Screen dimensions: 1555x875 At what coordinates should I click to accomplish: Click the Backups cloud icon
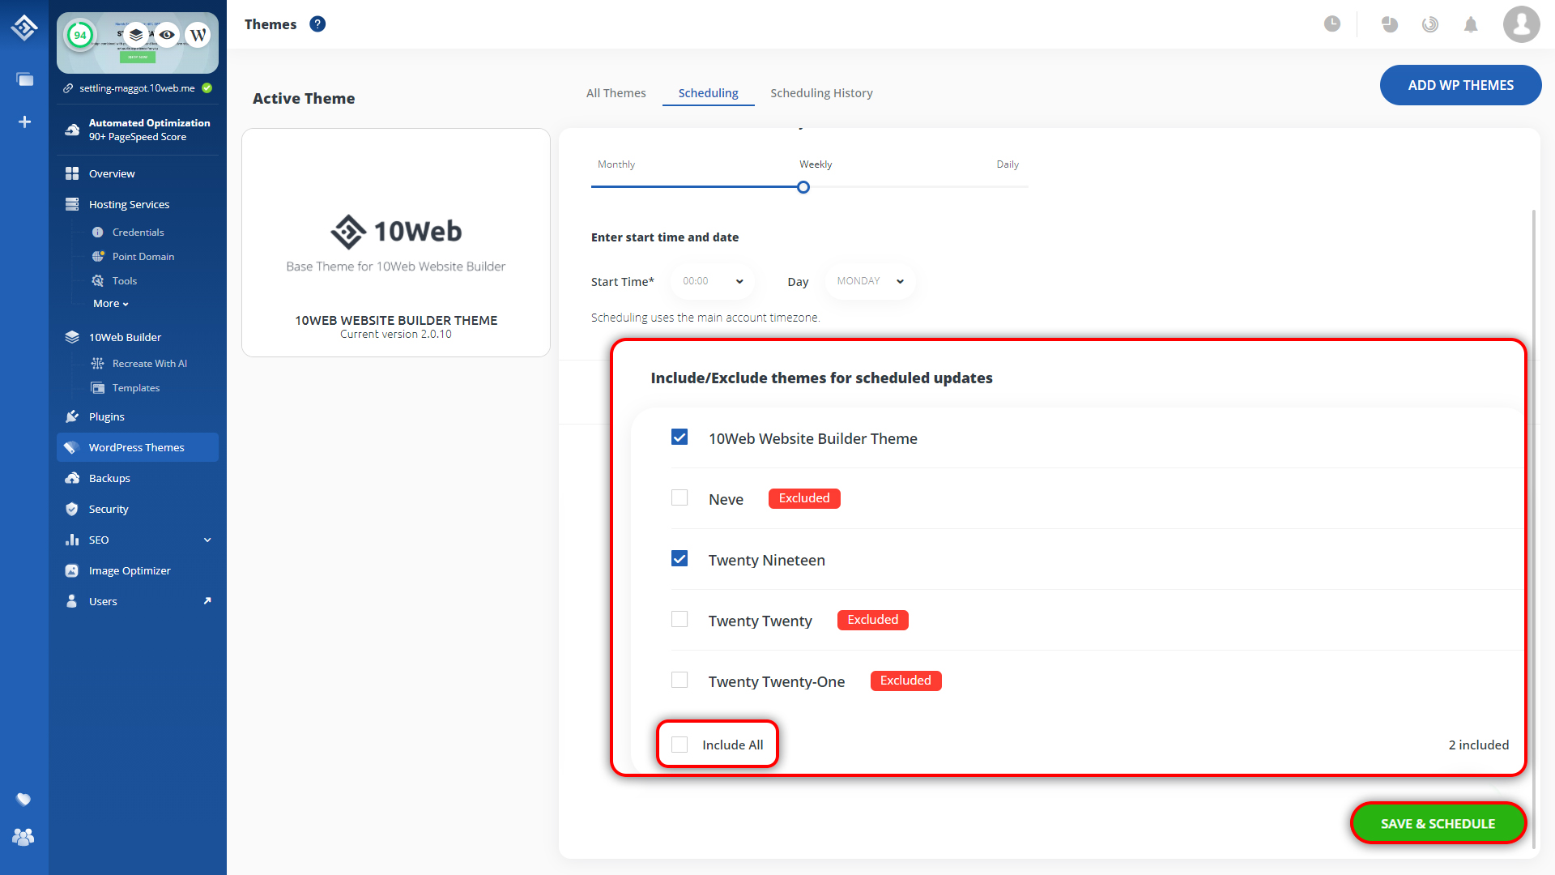(72, 478)
